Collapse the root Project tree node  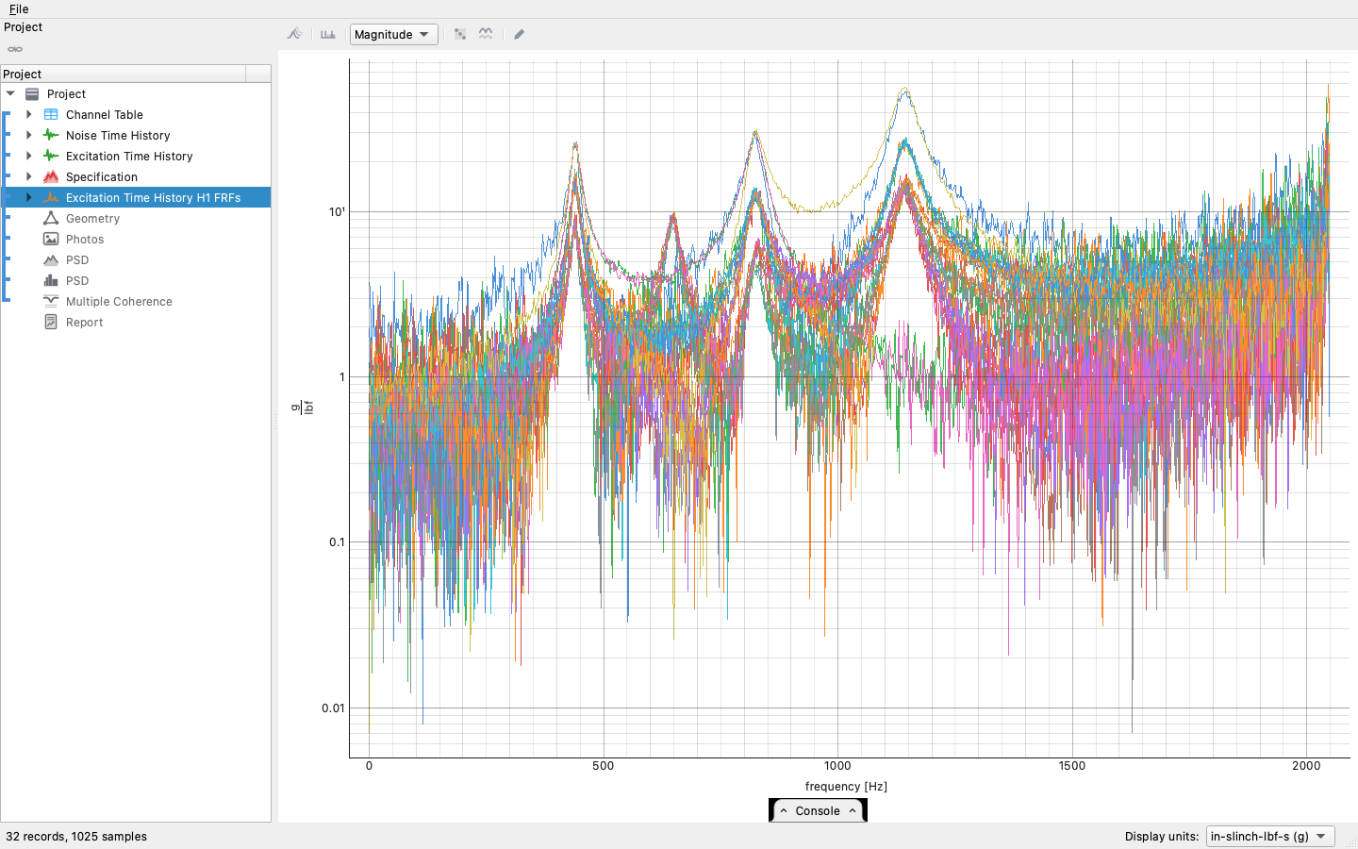coord(10,93)
